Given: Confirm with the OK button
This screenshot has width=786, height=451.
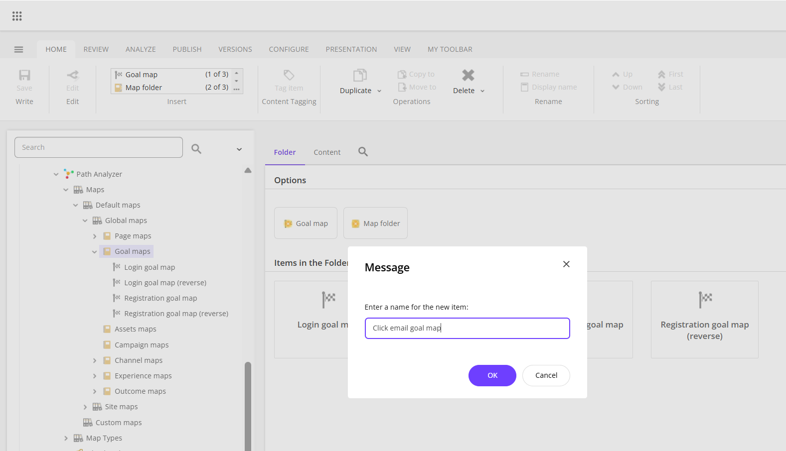Looking at the screenshot, I should [492, 375].
